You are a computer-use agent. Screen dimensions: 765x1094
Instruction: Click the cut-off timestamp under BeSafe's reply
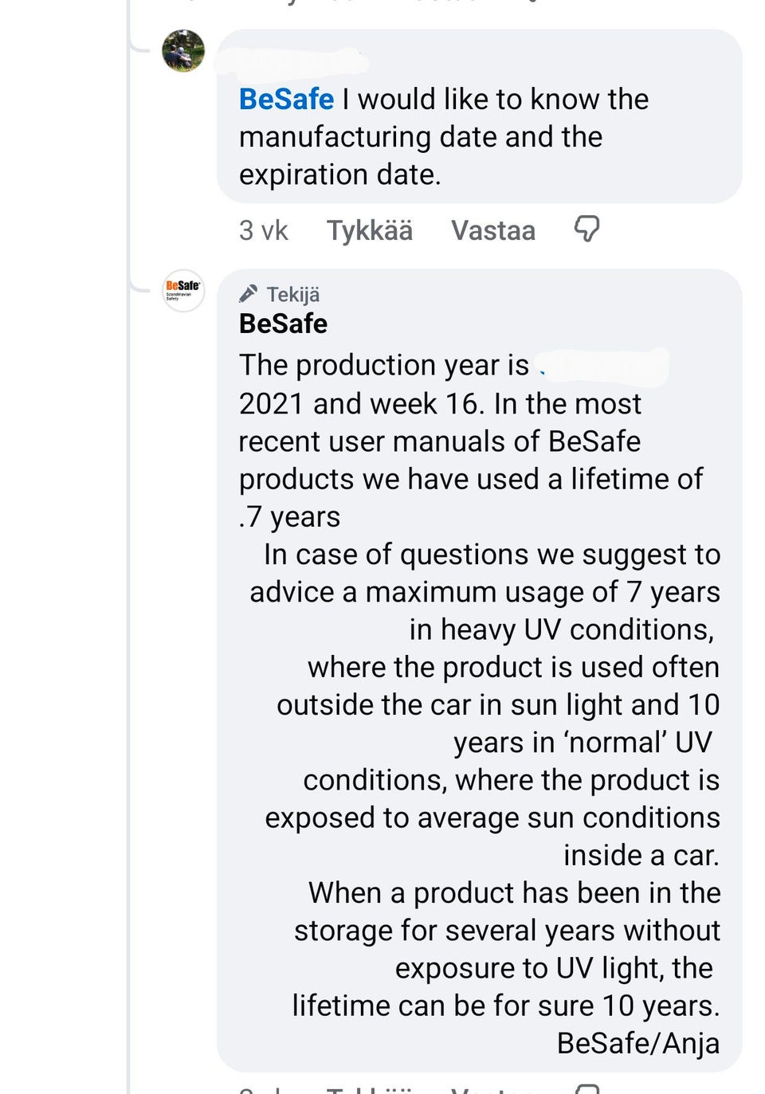(263, 1090)
